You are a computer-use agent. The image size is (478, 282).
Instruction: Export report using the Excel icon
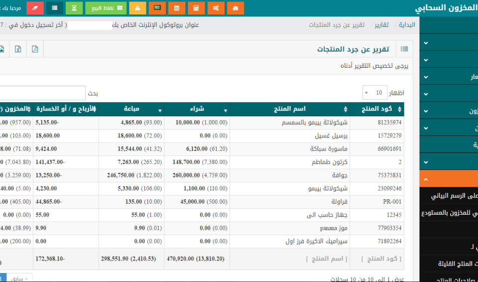[x=18, y=49]
